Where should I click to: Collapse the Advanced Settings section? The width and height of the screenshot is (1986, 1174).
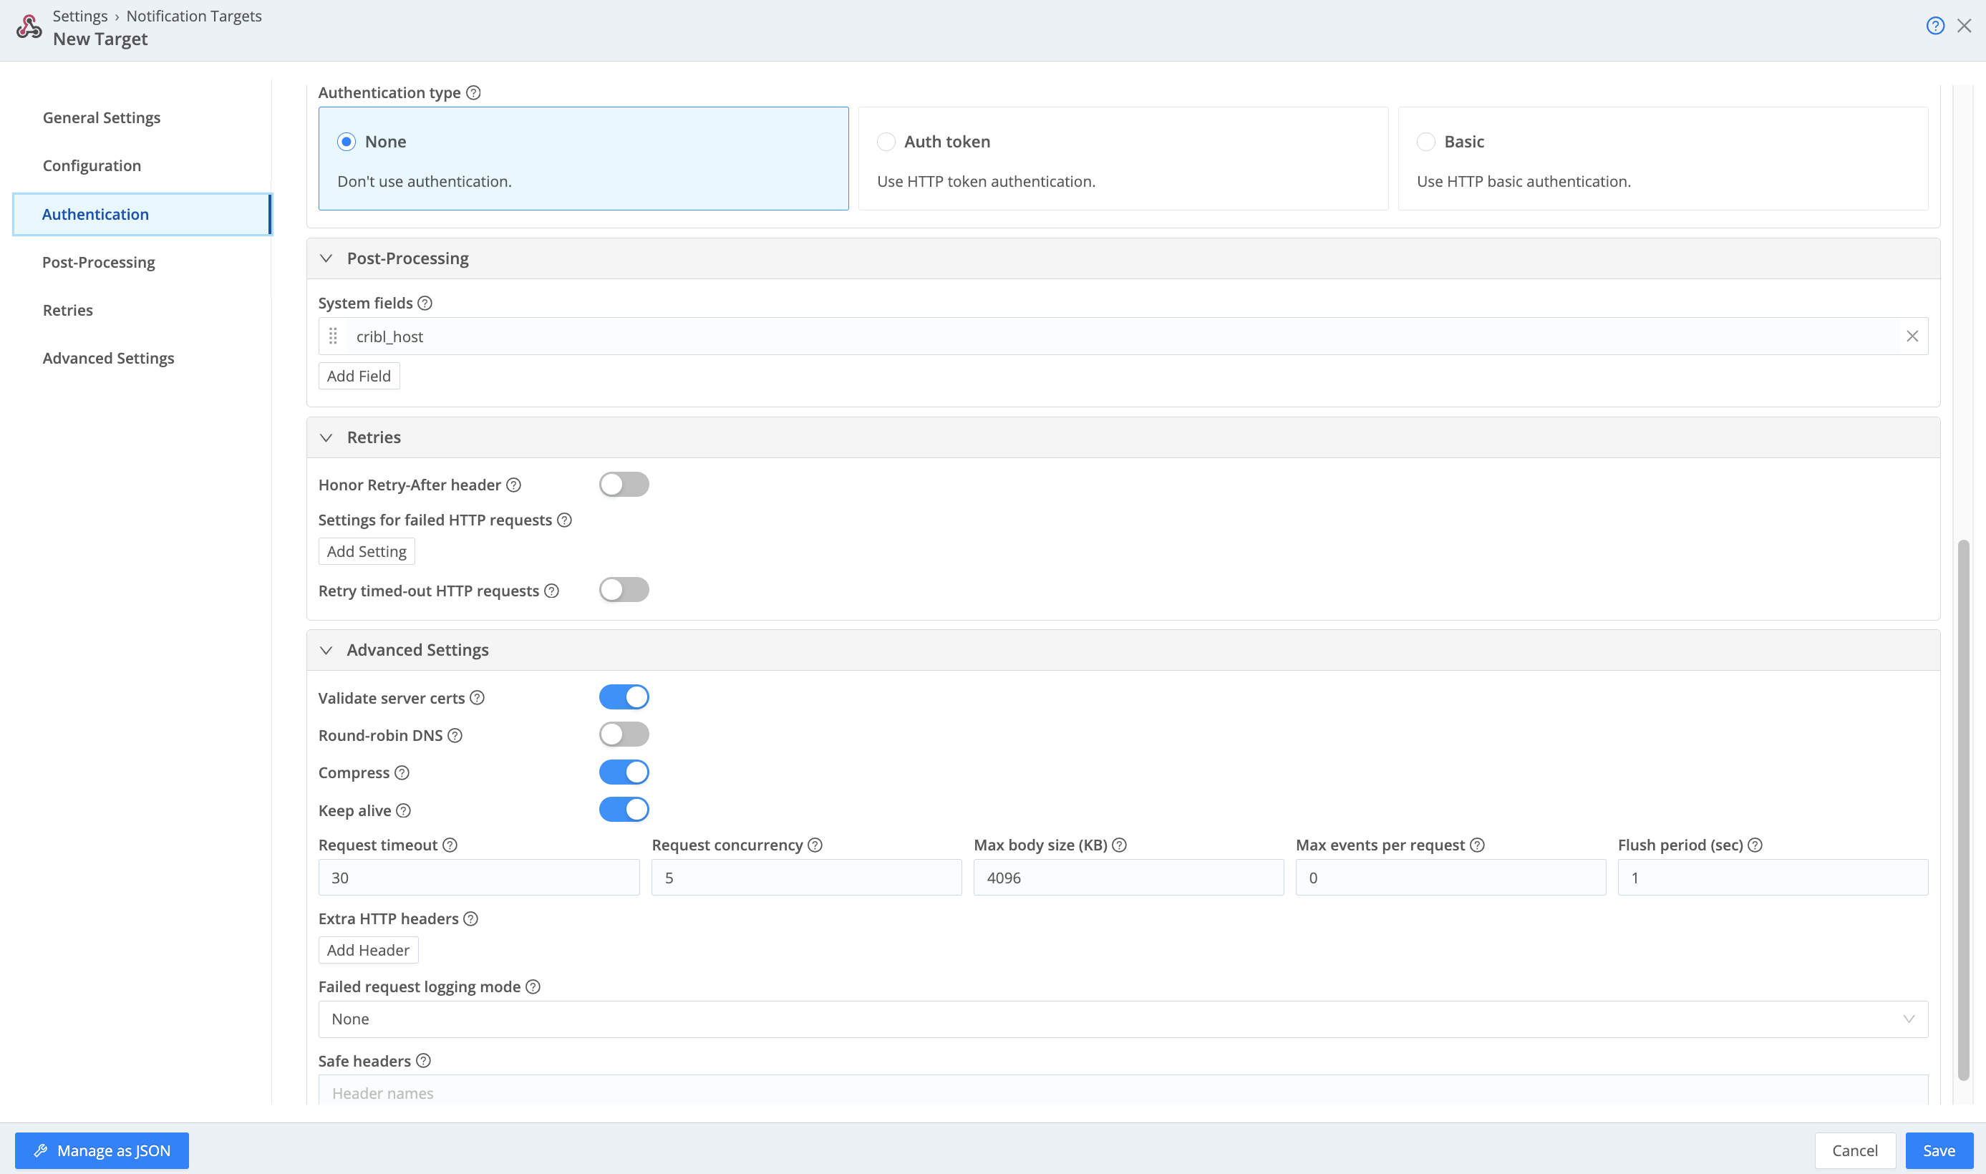click(x=326, y=649)
